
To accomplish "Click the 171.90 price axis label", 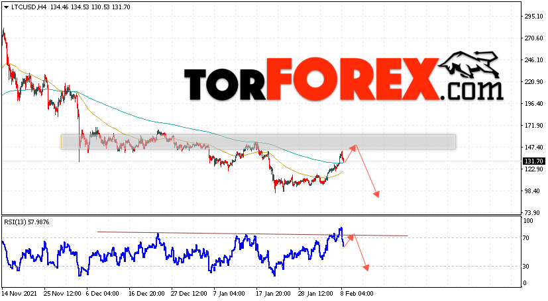I will pyautogui.click(x=533, y=126).
